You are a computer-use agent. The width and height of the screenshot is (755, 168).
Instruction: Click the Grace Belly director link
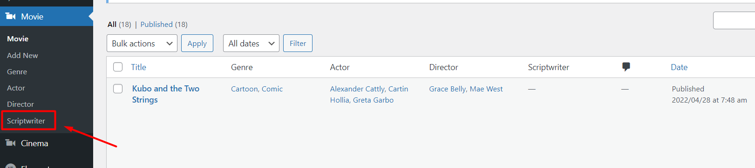coord(448,89)
